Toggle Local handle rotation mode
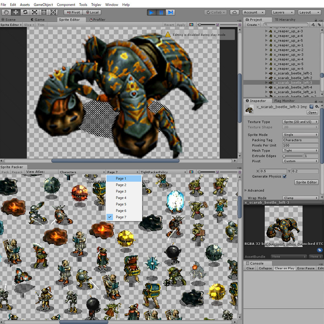 (92, 12)
